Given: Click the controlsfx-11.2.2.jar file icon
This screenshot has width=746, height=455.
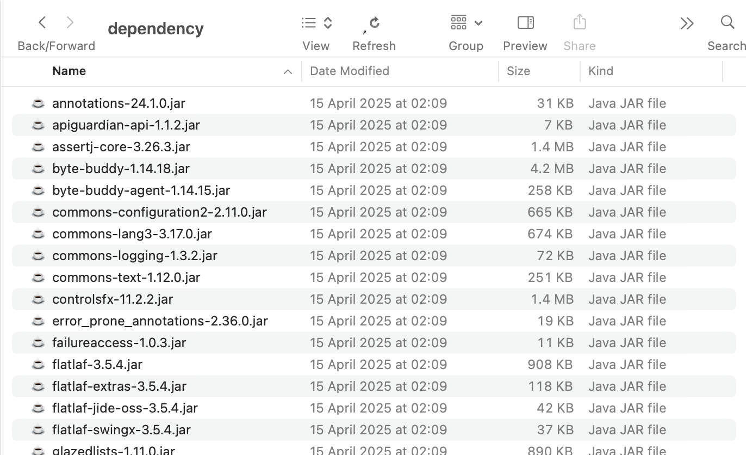Looking at the screenshot, I should [x=38, y=299].
